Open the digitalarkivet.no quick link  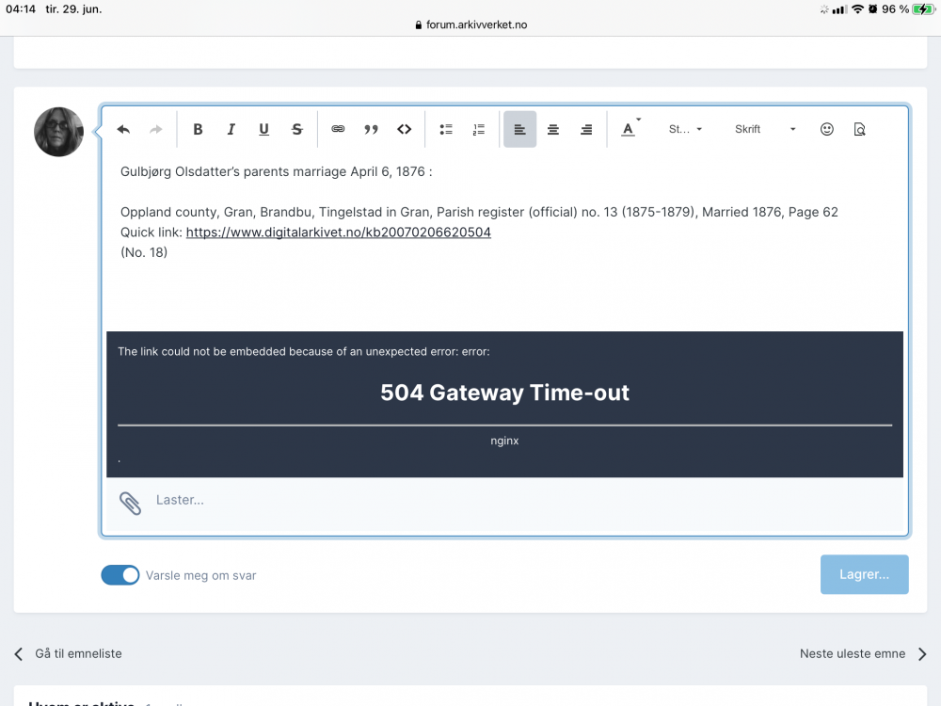(339, 233)
